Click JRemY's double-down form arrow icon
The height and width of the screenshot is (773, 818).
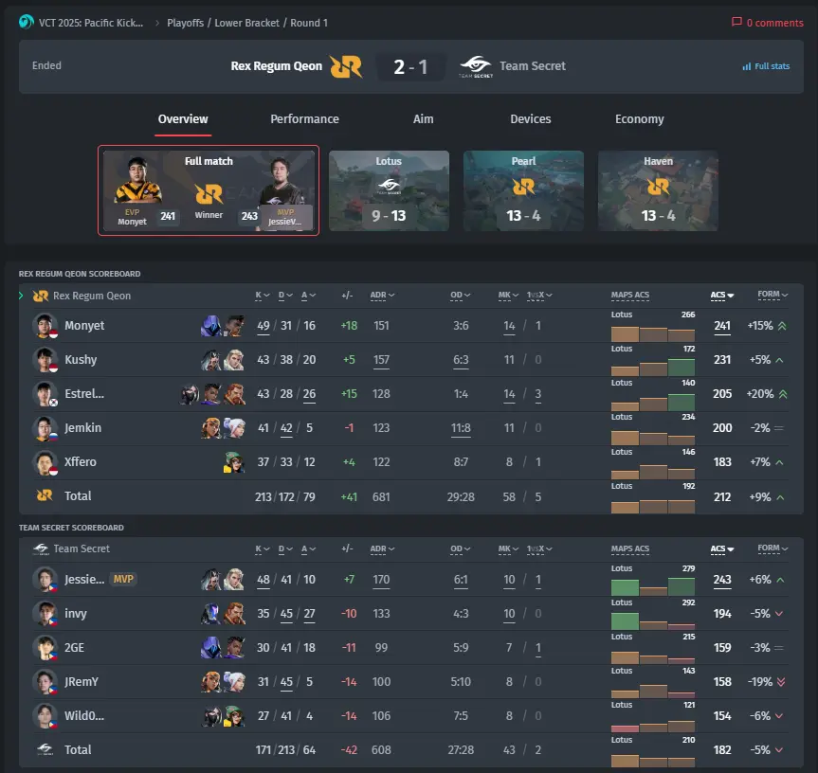pos(781,682)
